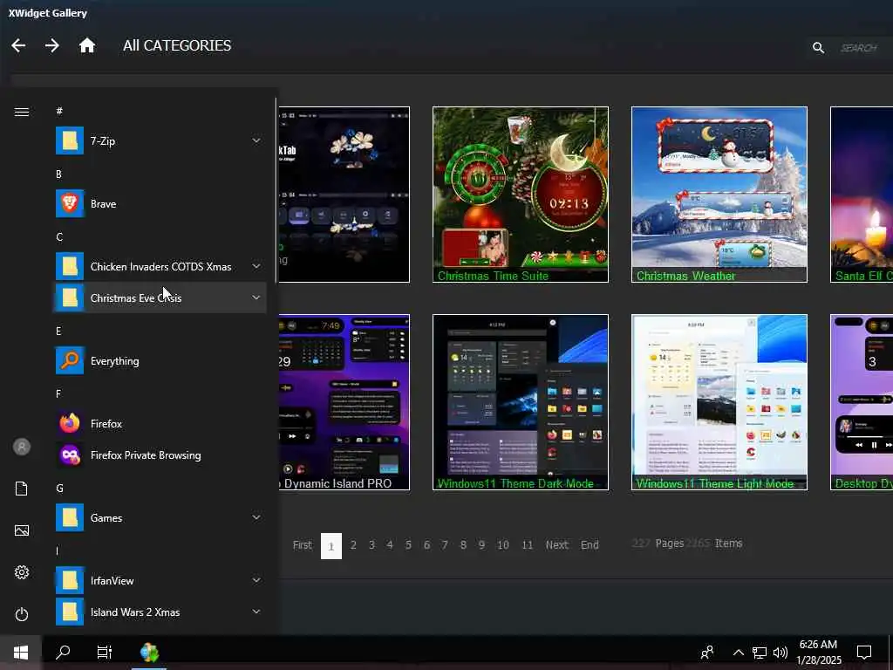Open the Start menu hamburger button
The width and height of the screenshot is (893, 670).
(22, 113)
